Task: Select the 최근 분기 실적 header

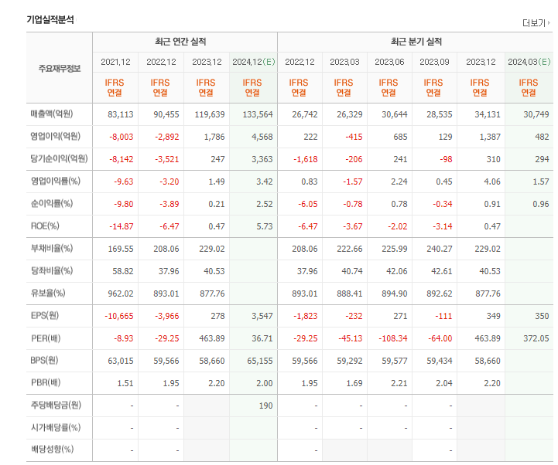Action: coord(416,42)
